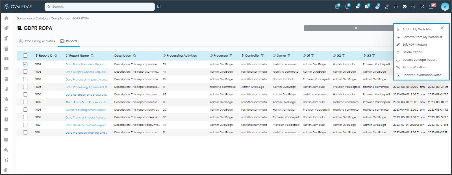Open the Home icon in sidebar
This screenshot has width=452, height=175.
click(6, 18)
